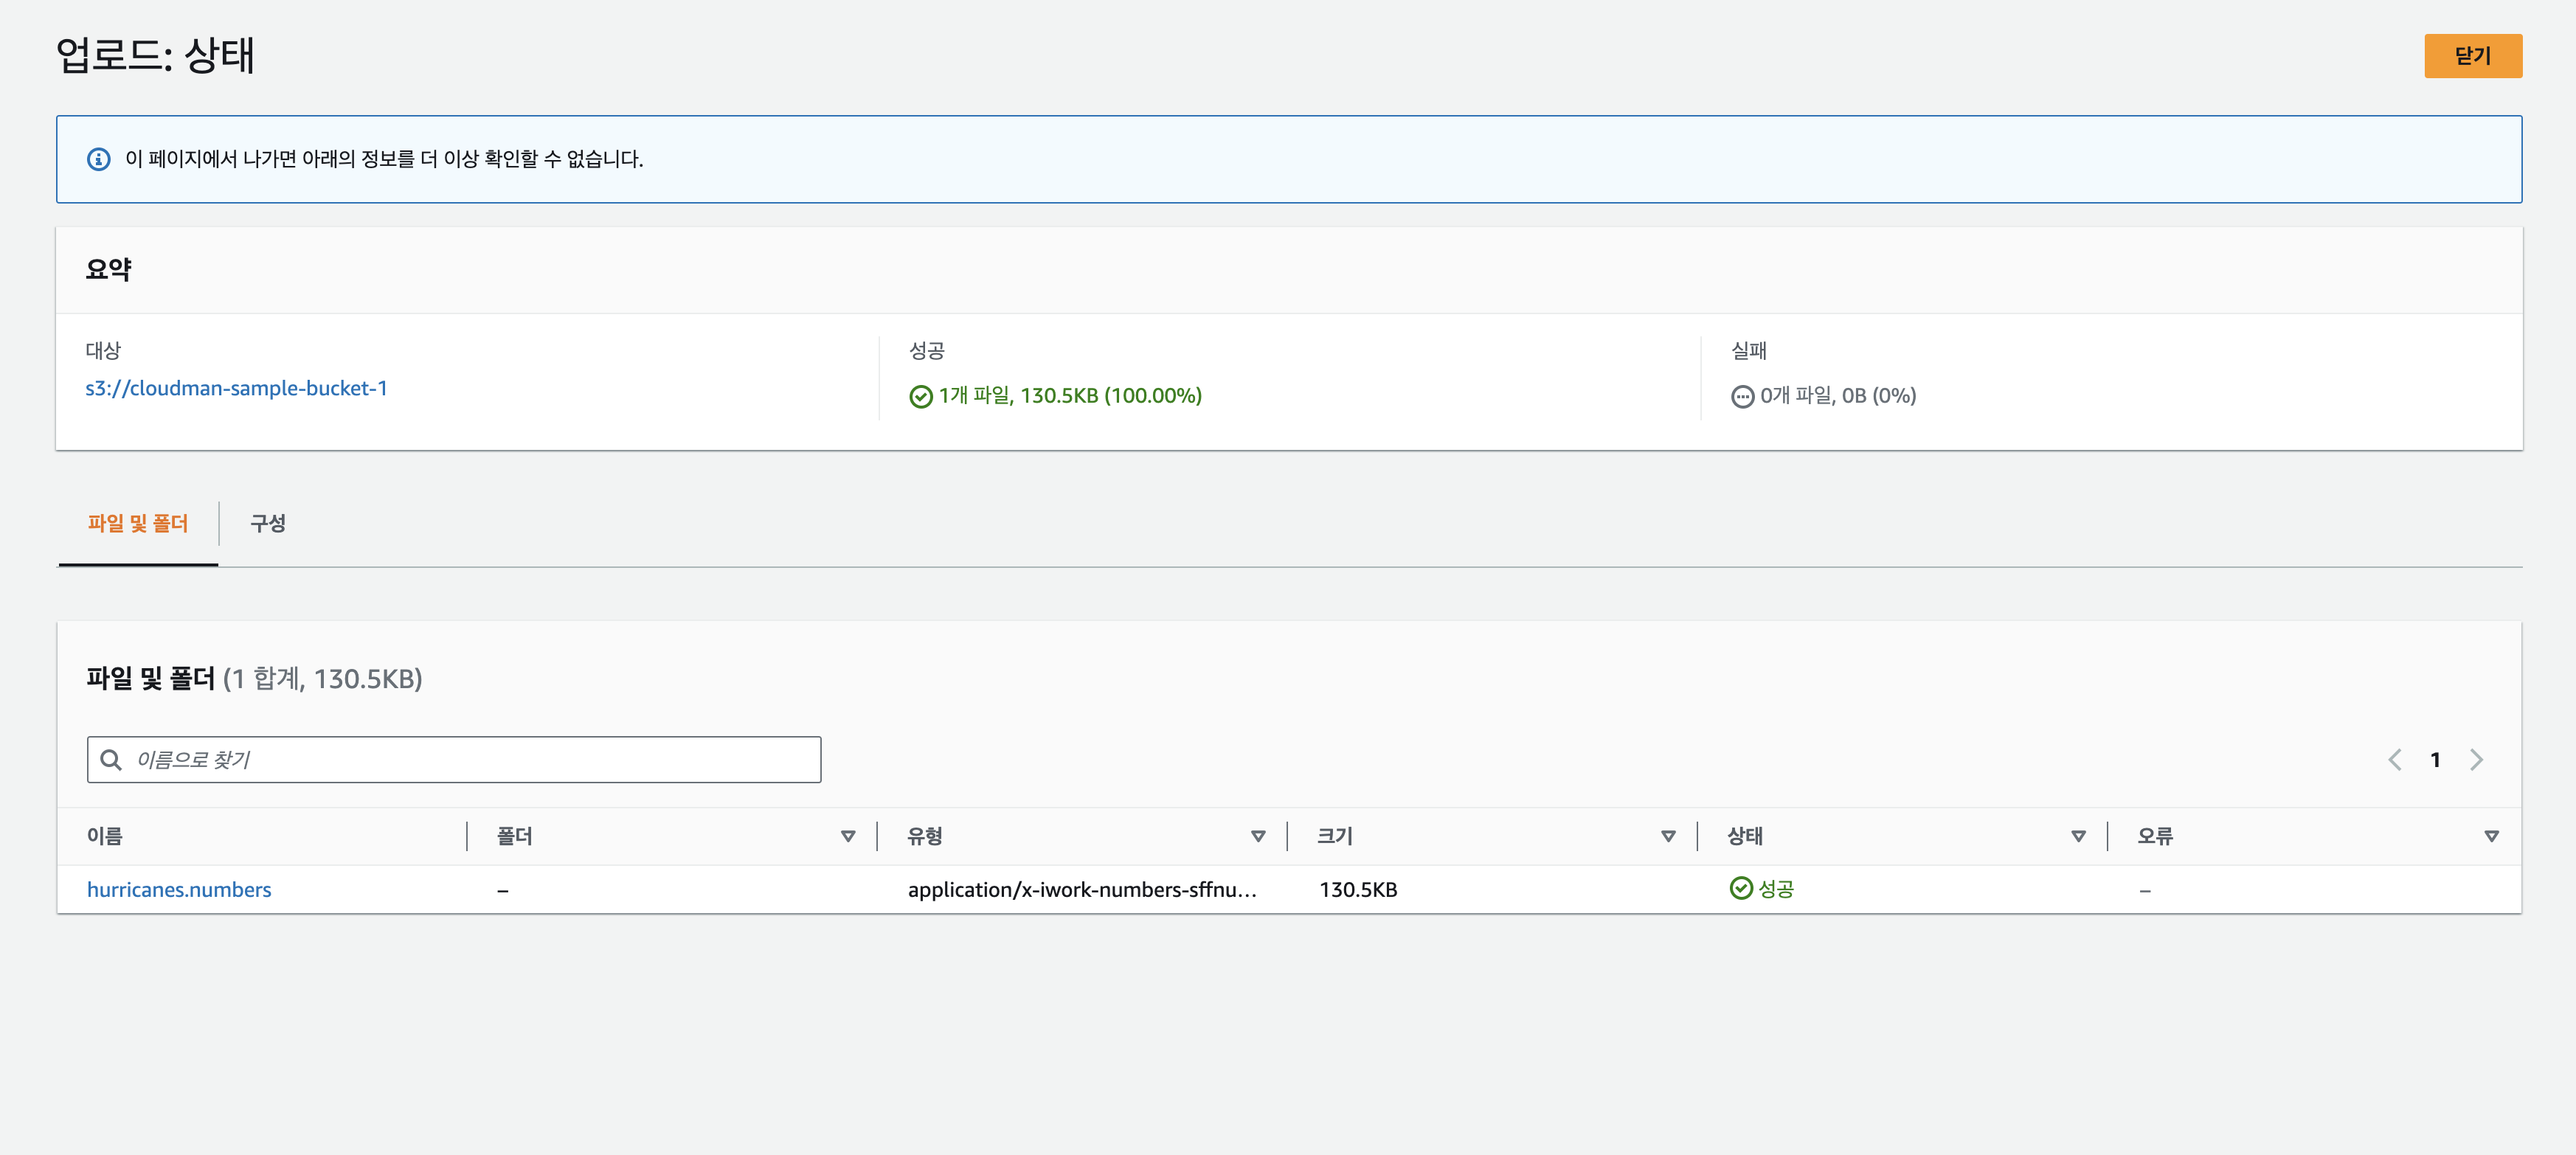This screenshot has height=1155, width=2576.
Task: Click success check icon in file row
Action: (x=1741, y=888)
